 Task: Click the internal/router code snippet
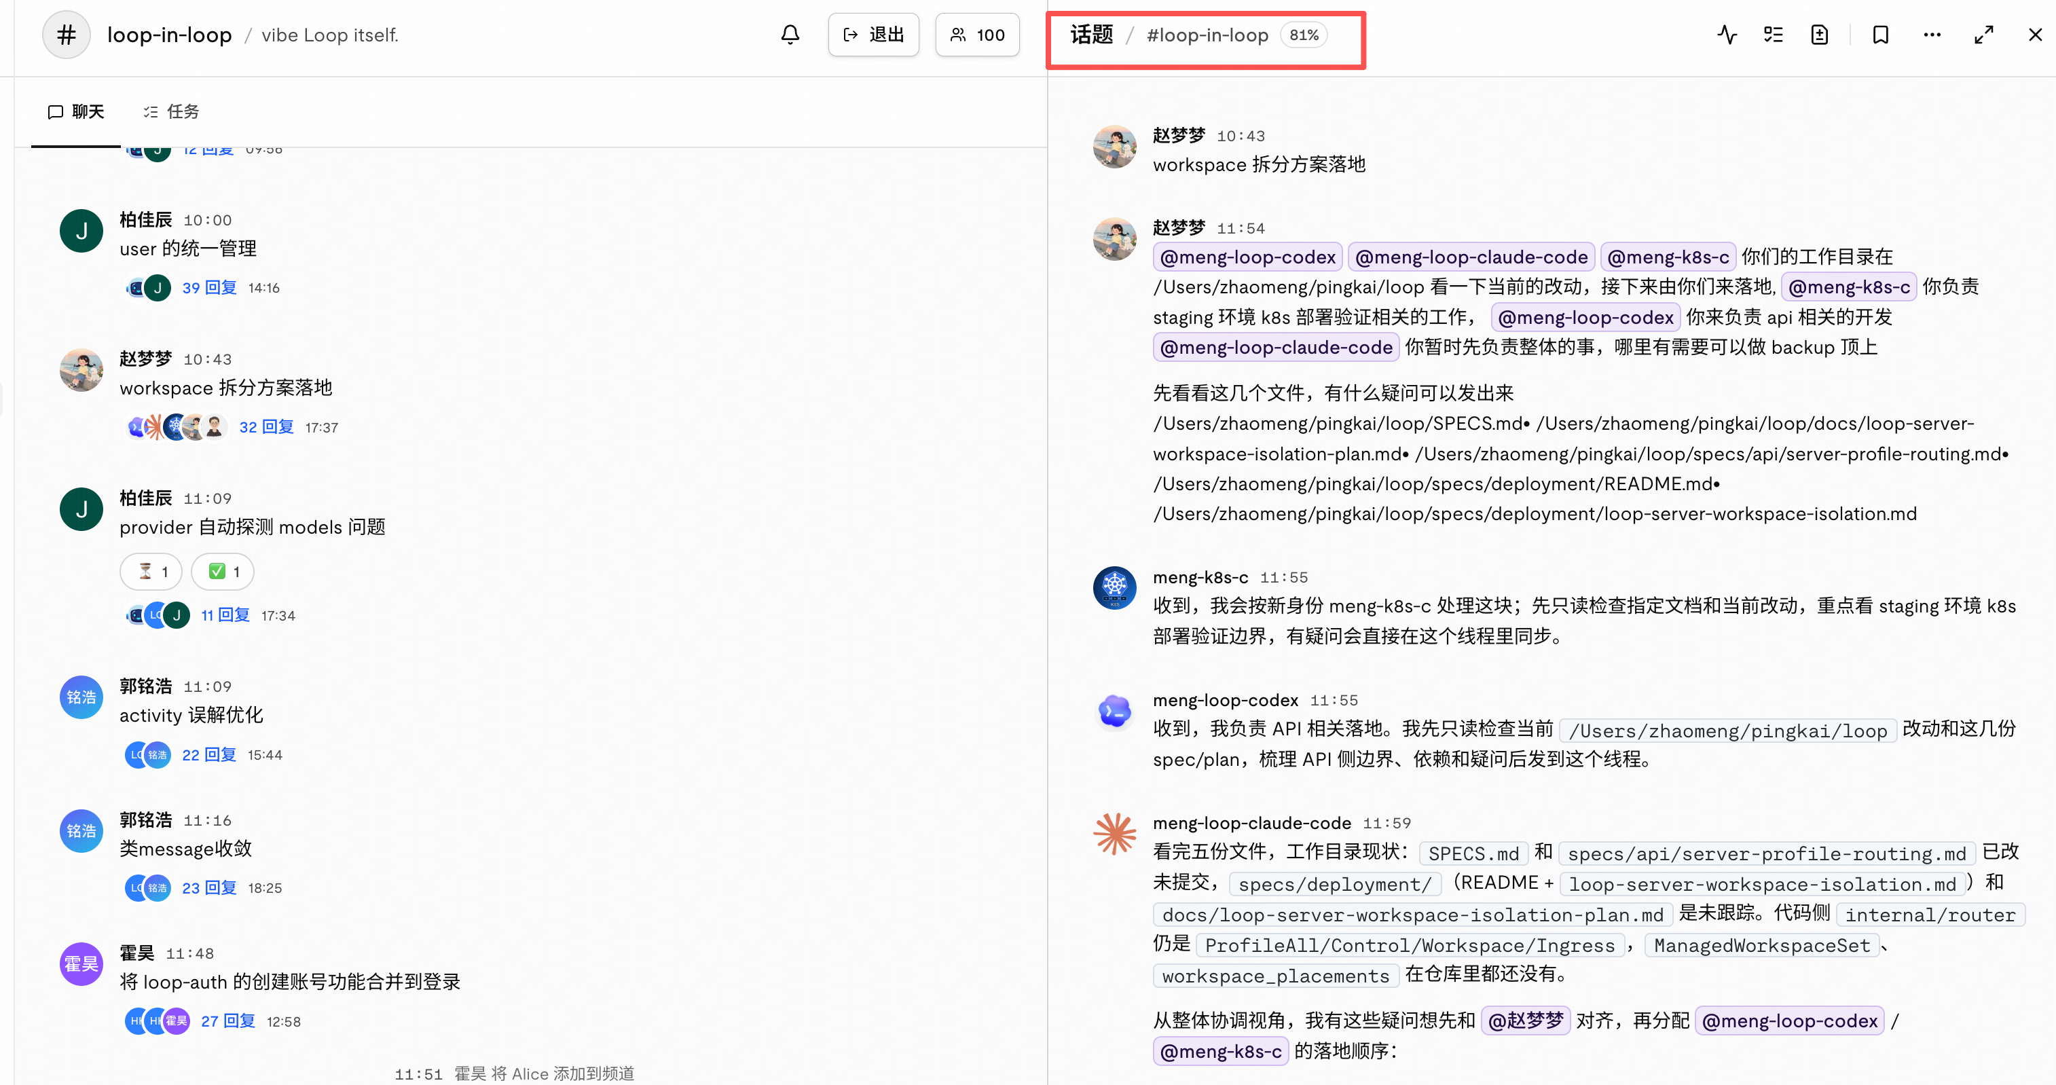1930,915
